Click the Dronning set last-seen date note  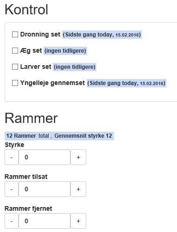[x=102, y=35]
